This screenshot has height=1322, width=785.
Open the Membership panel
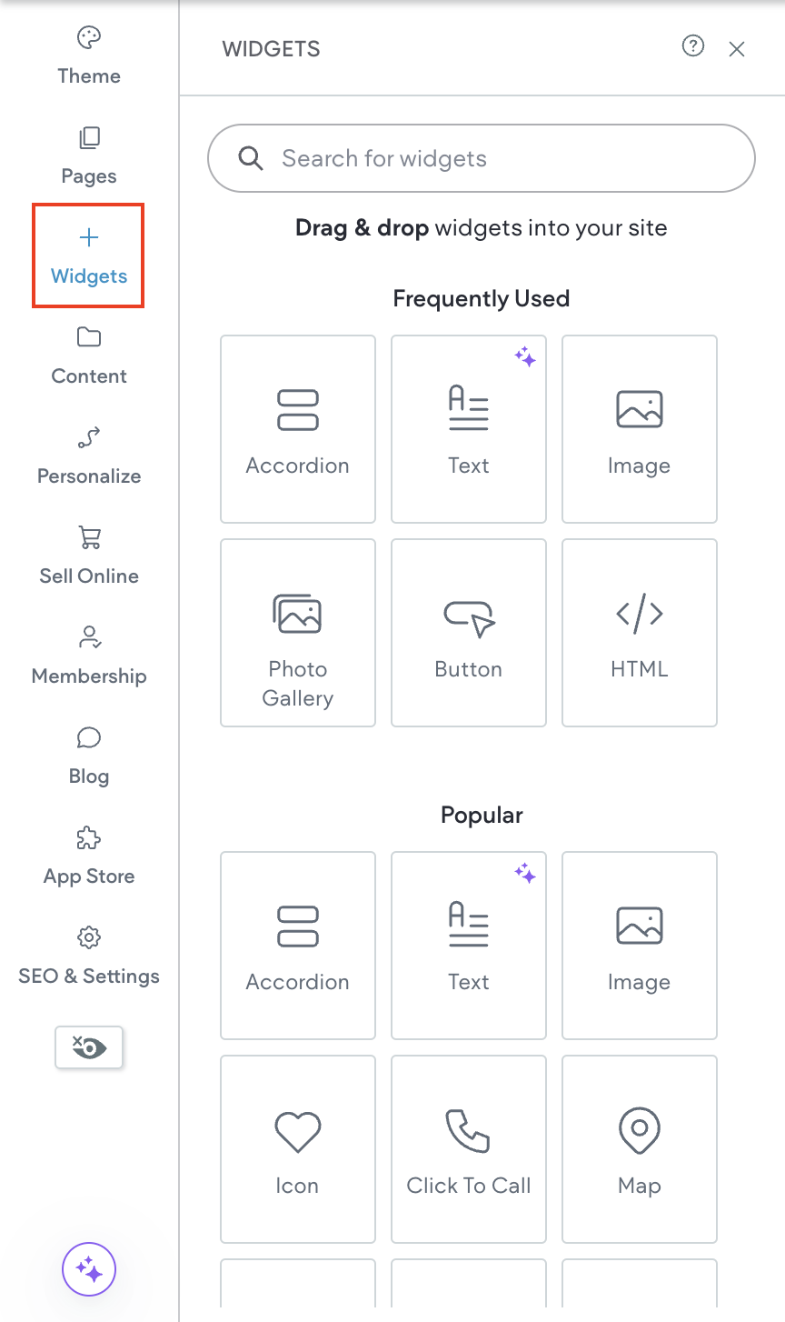(x=88, y=655)
